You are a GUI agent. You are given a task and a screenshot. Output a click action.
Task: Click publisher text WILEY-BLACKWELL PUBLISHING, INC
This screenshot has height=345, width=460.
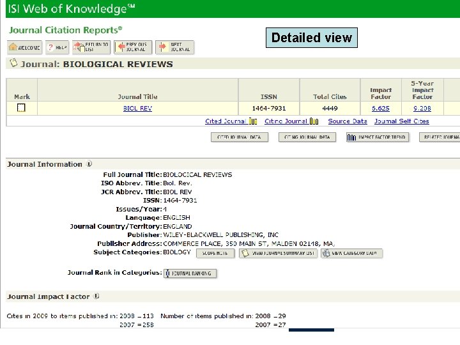coord(220,235)
